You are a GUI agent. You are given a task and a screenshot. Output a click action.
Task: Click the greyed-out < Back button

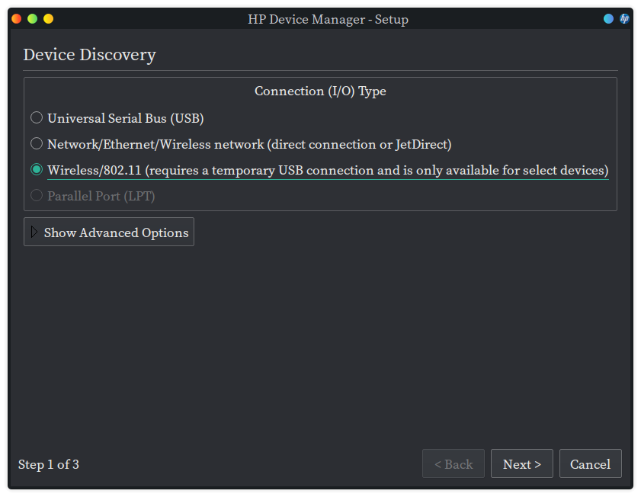[454, 464]
